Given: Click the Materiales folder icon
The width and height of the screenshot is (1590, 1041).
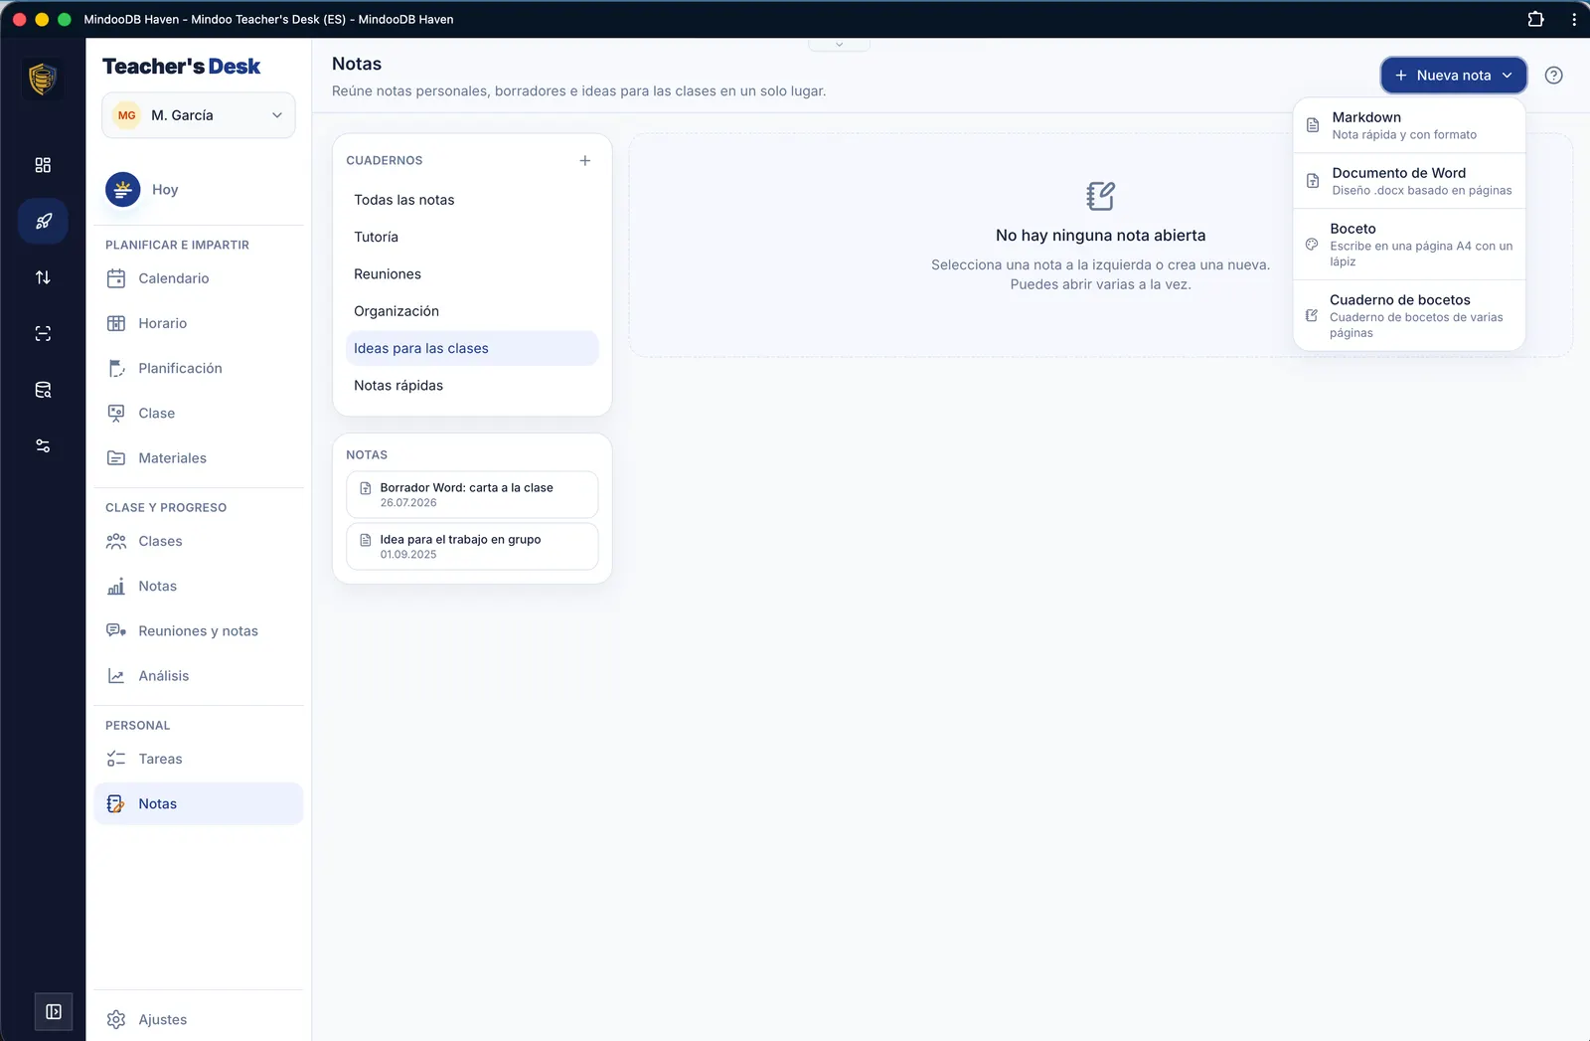Looking at the screenshot, I should click(116, 458).
